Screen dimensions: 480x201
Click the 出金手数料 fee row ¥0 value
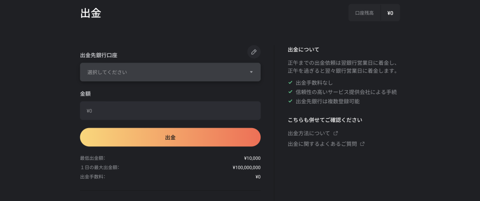coord(258,177)
